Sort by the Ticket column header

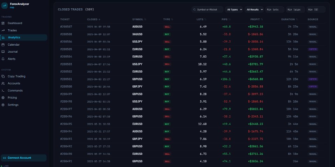point(65,20)
